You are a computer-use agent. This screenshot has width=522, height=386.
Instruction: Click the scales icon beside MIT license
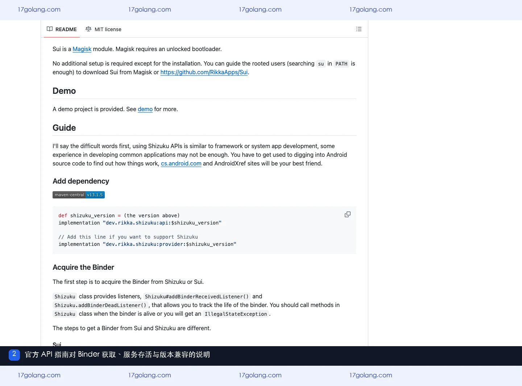pos(88,29)
